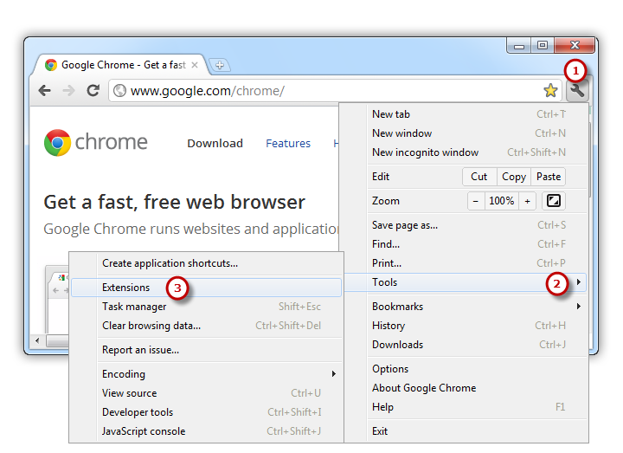Close the Chrome window
This screenshot has width=623, height=453.
click(575, 45)
